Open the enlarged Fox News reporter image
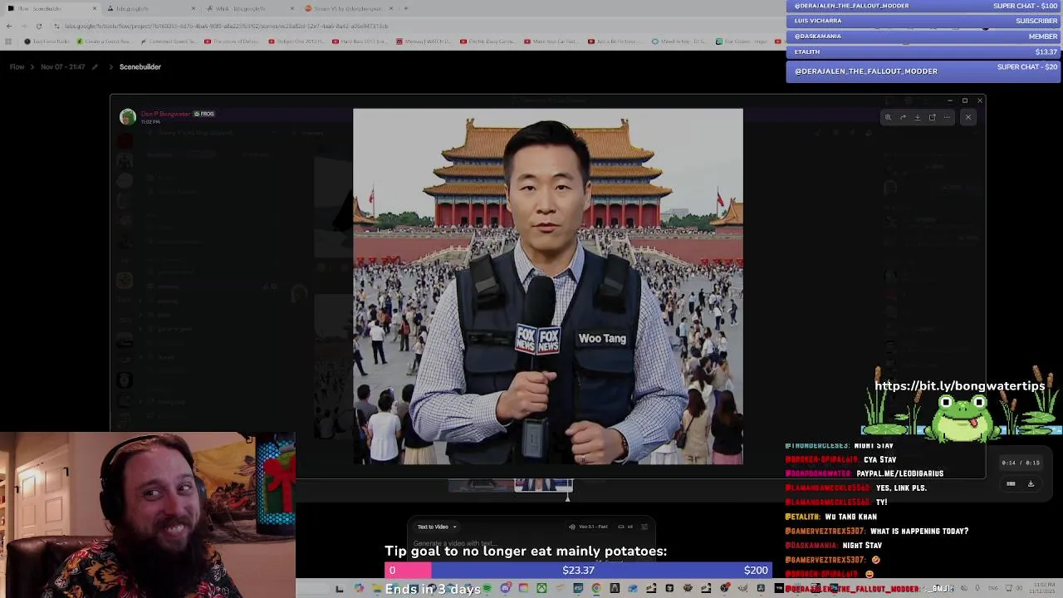1063x598 pixels. coord(548,287)
